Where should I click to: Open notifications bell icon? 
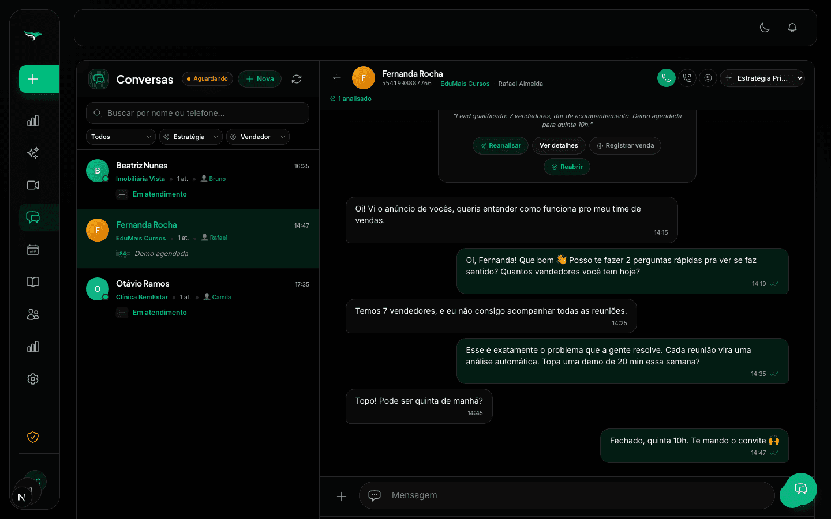pos(792,28)
